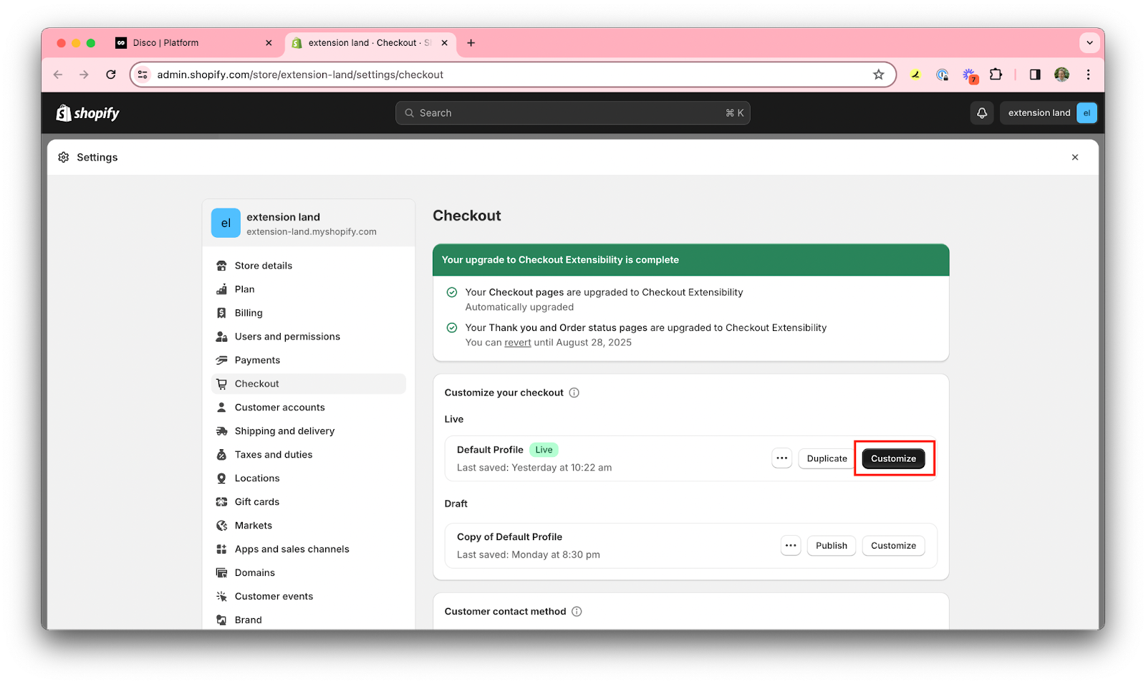Click the browser address bar URL
The width and height of the screenshot is (1146, 684).
coord(300,74)
